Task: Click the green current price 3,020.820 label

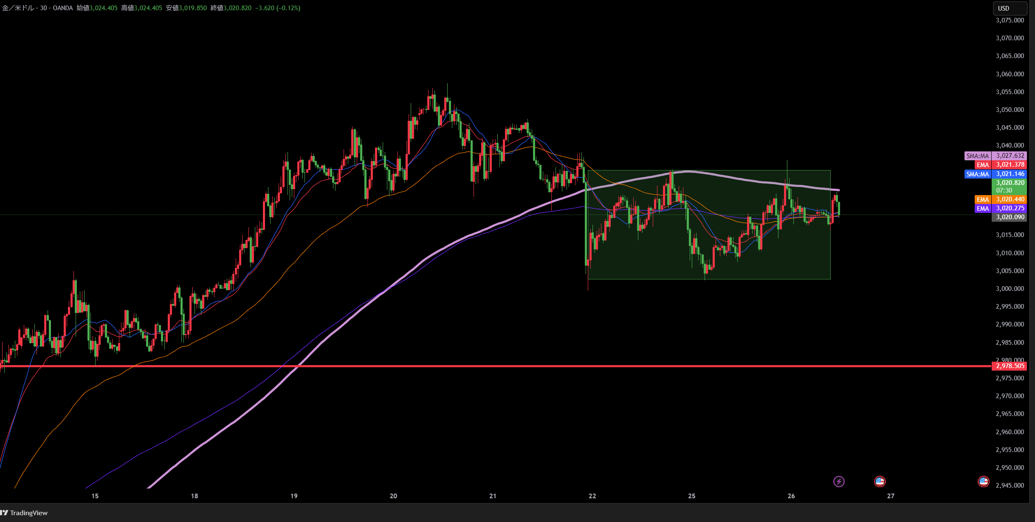Action: point(1010,186)
